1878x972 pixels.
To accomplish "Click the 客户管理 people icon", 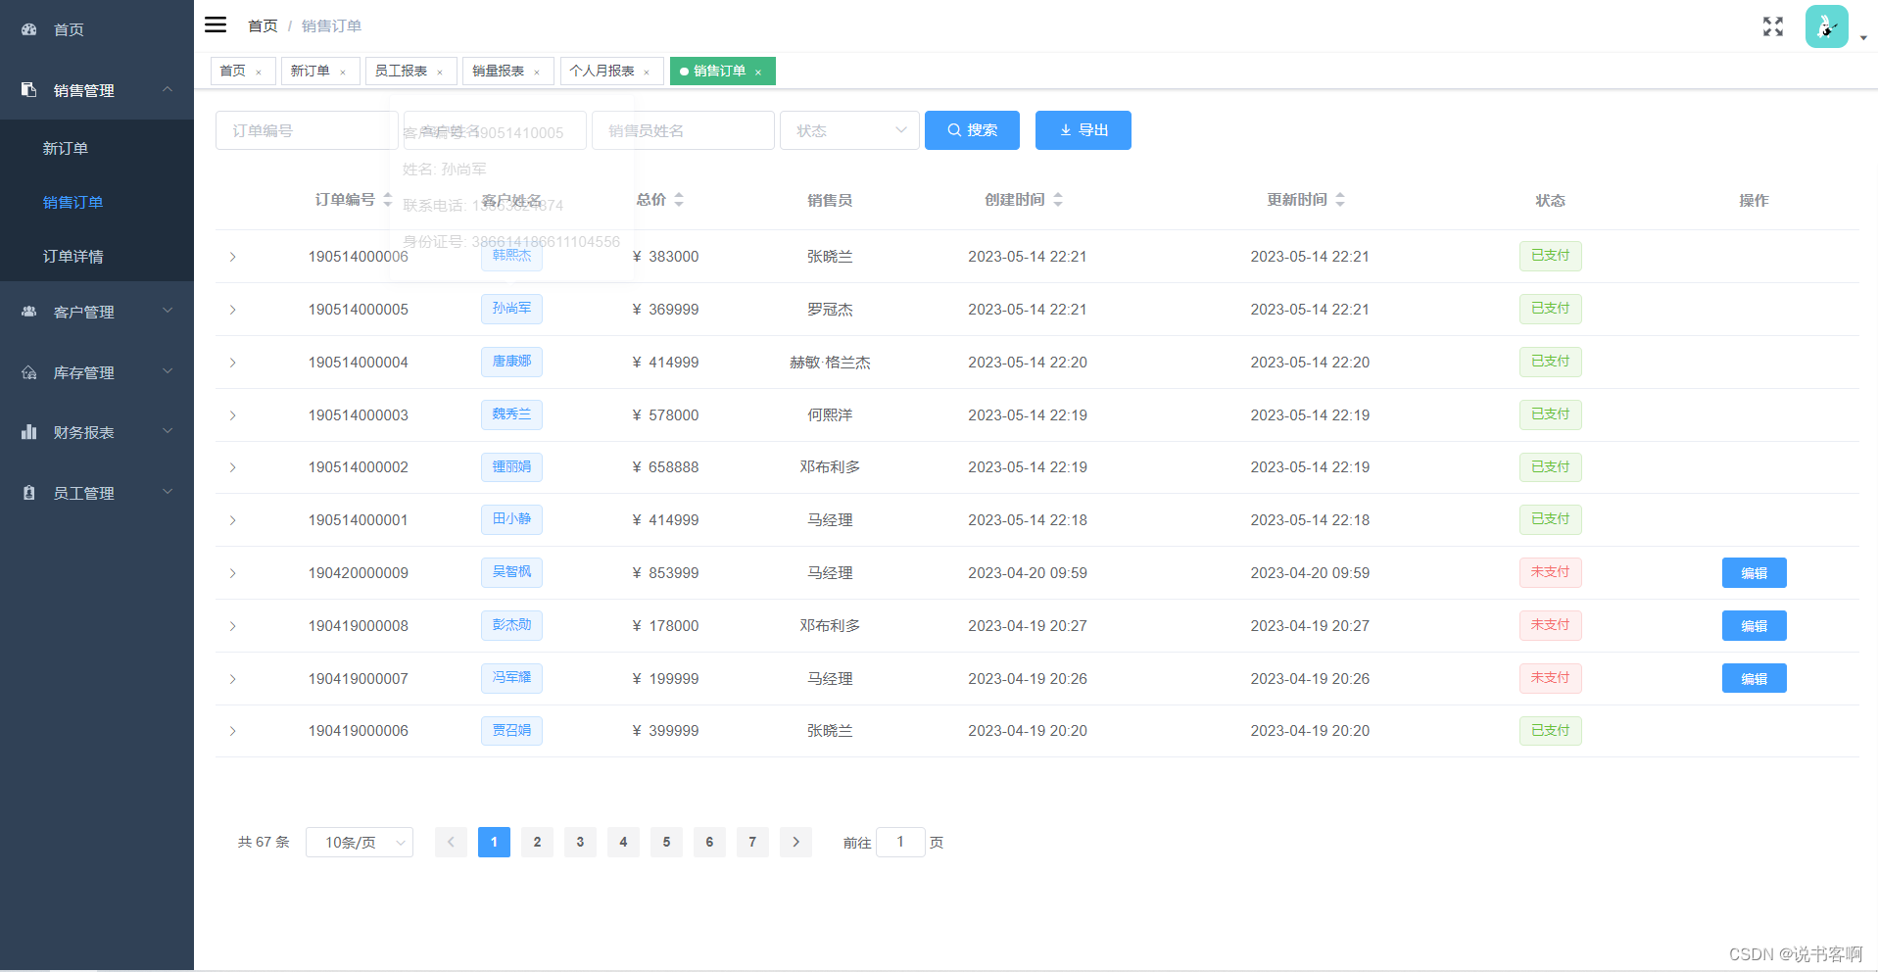I will click(x=29, y=312).
